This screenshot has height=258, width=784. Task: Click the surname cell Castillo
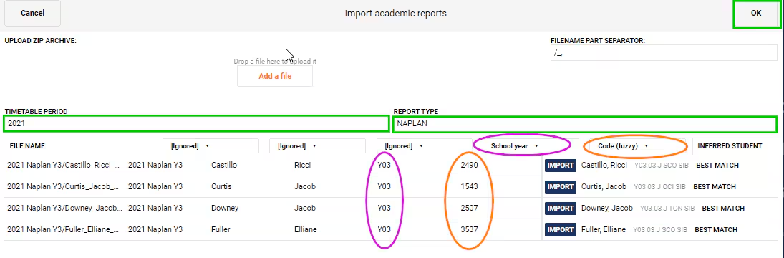coord(224,166)
